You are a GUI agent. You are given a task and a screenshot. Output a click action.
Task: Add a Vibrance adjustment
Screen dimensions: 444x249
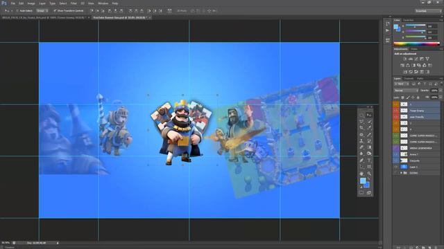click(x=427, y=59)
